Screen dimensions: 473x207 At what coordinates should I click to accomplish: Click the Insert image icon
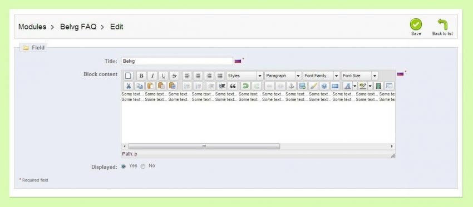[x=302, y=86]
